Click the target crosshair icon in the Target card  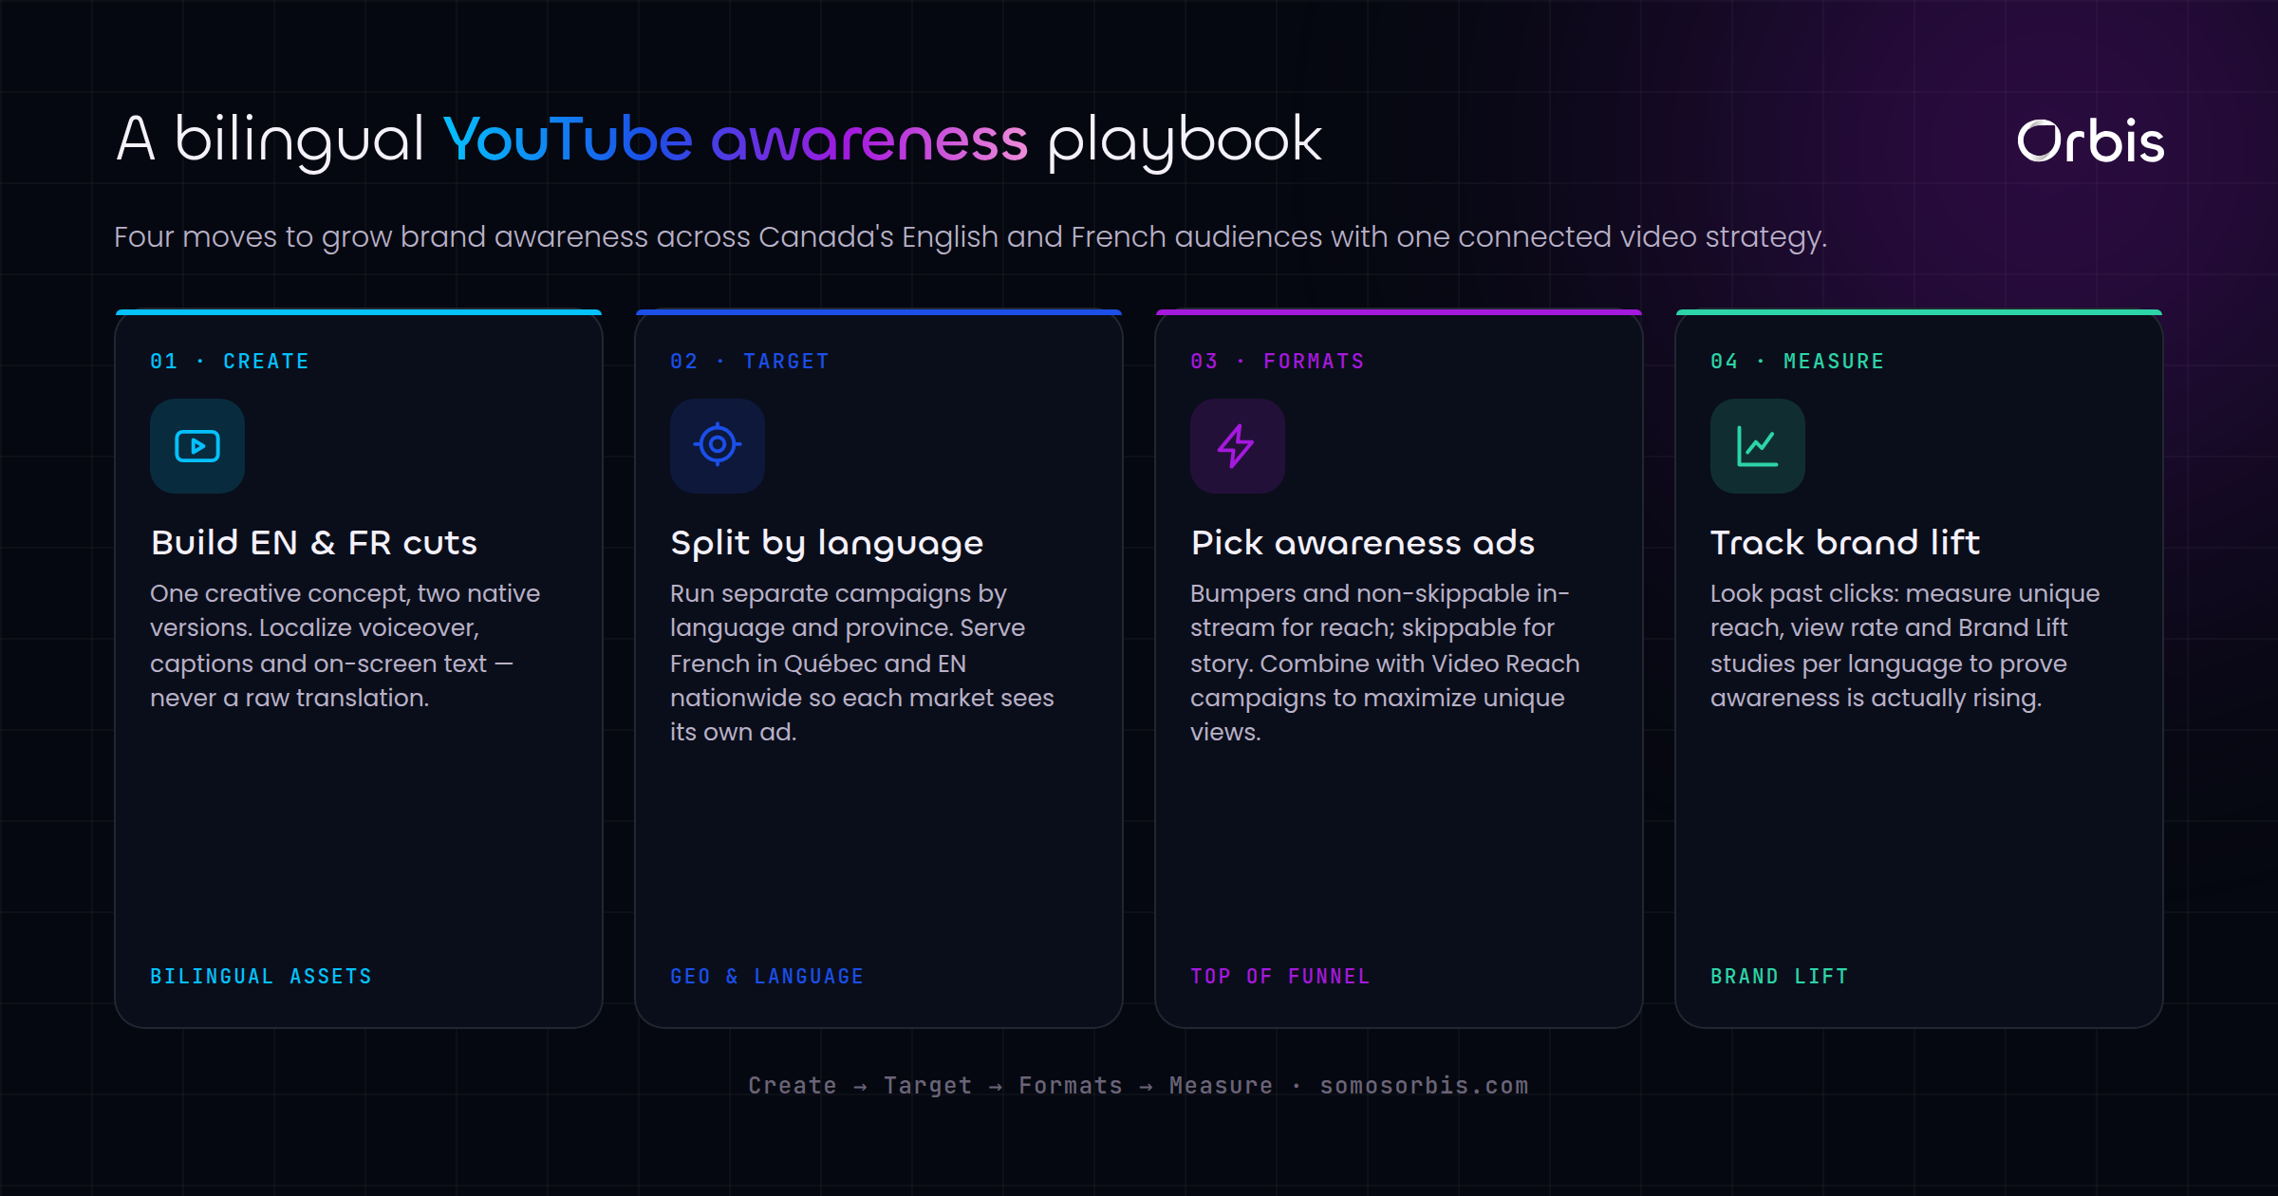point(718,446)
